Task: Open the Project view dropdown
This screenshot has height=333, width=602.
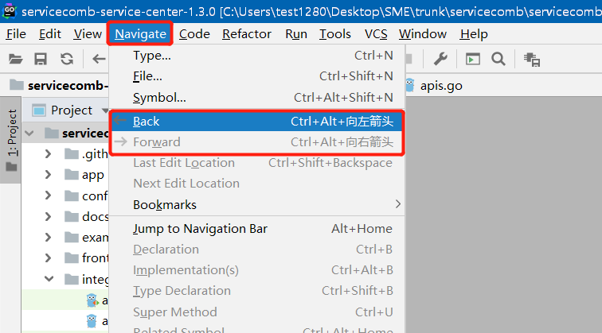Action: (105, 110)
